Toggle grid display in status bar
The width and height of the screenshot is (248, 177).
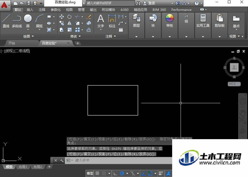97,173
